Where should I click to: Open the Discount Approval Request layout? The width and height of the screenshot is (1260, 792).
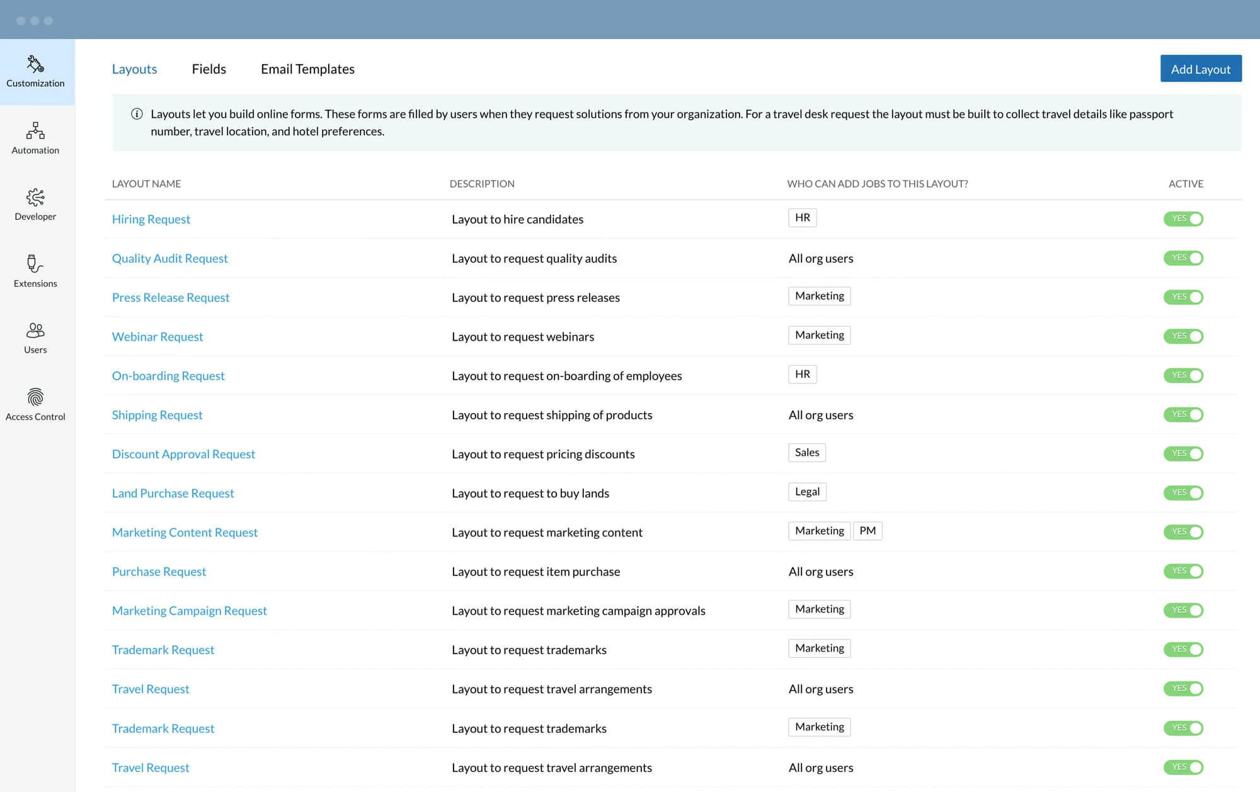pos(183,454)
